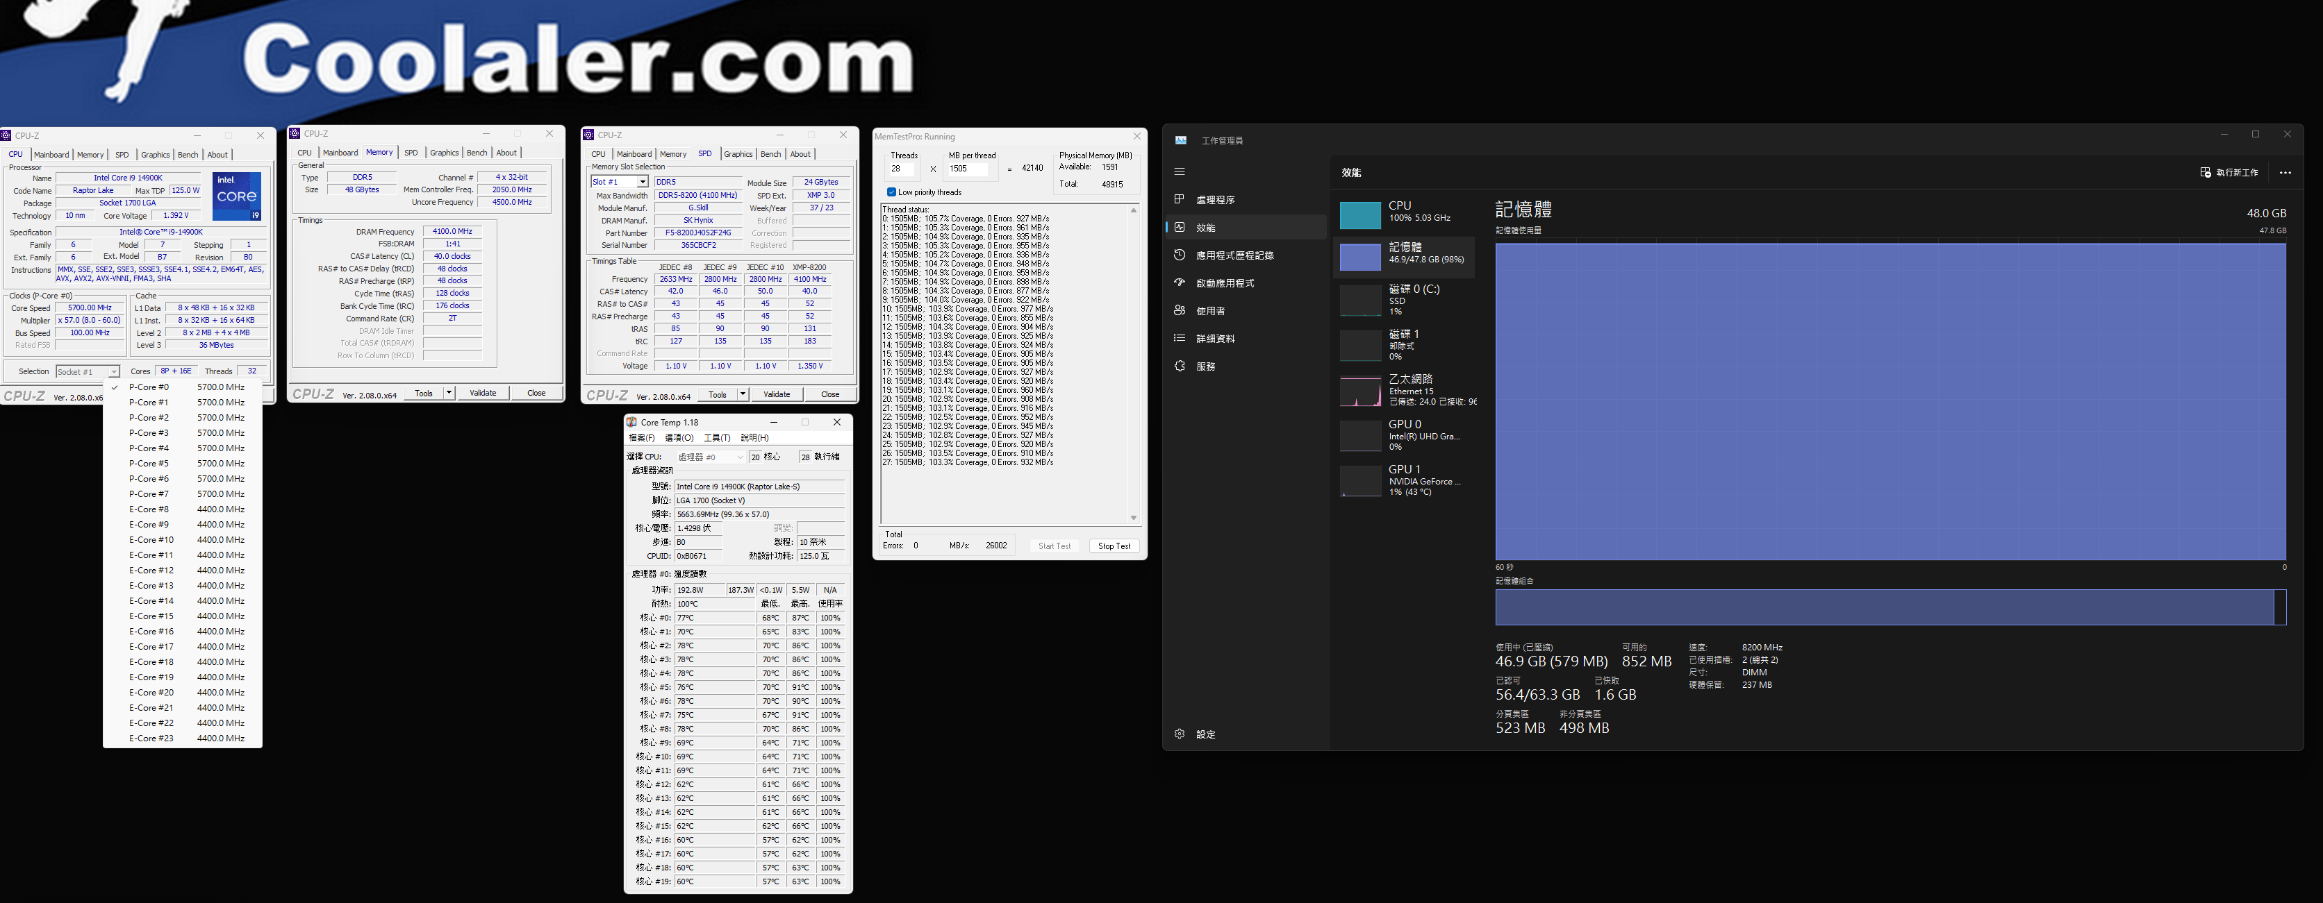This screenshot has height=903, width=2323.
Task: Click the Multiplier value in CPU-Z
Action: [x=90, y=320]
